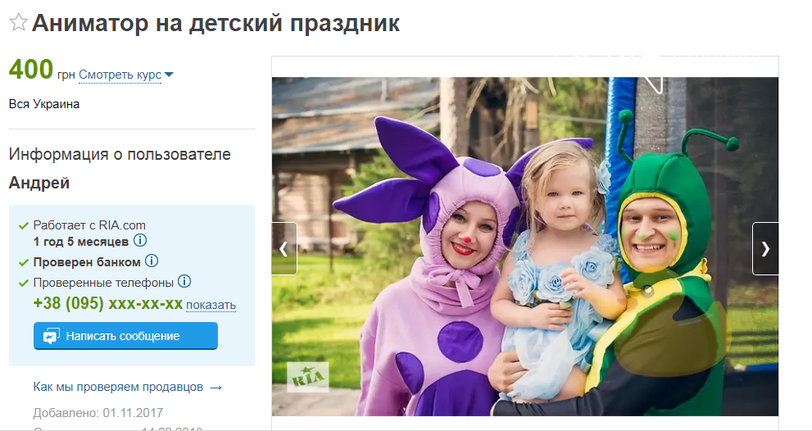Click chat icon in message button

click(52, 336)
